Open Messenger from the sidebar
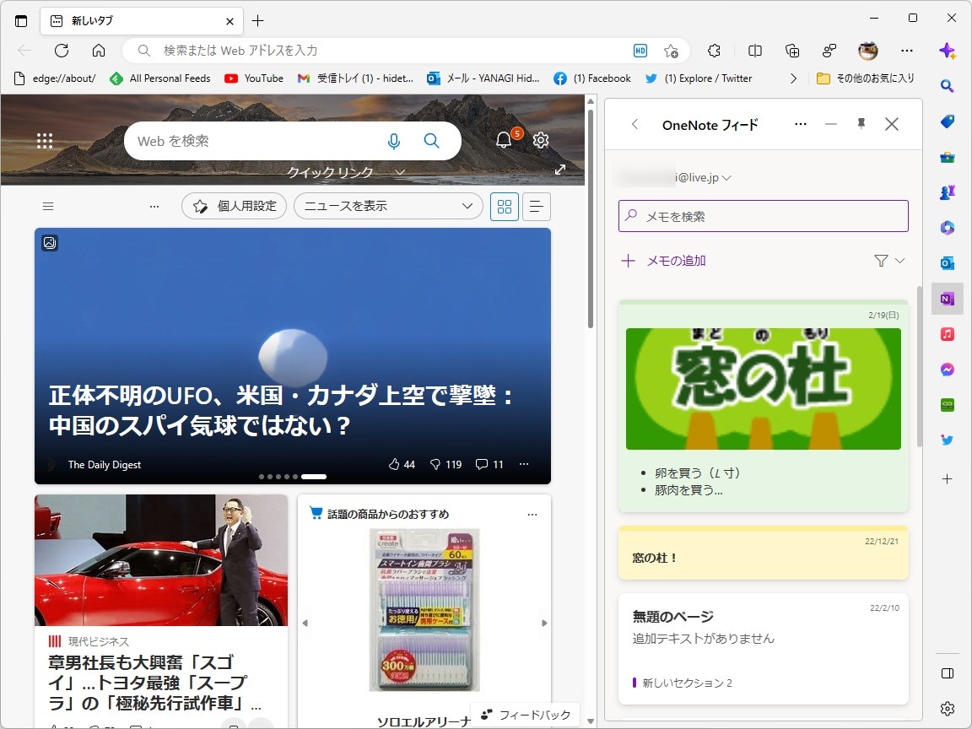Image resolution: width=972 pixels, height=729 pixels. click(x=947, y=369)
